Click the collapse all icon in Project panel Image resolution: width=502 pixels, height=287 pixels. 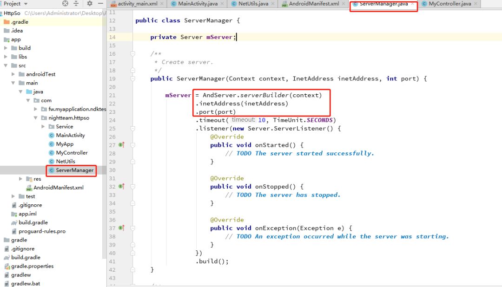[76, 4]
